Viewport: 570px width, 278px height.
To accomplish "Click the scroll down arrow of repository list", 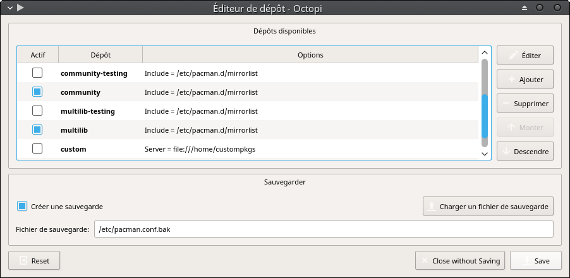I will tap(484, 154).
